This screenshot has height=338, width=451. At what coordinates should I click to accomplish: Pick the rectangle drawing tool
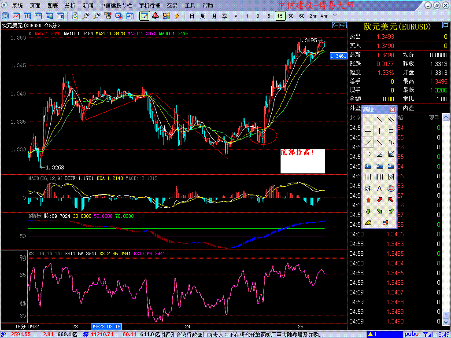tap(391, 131)
